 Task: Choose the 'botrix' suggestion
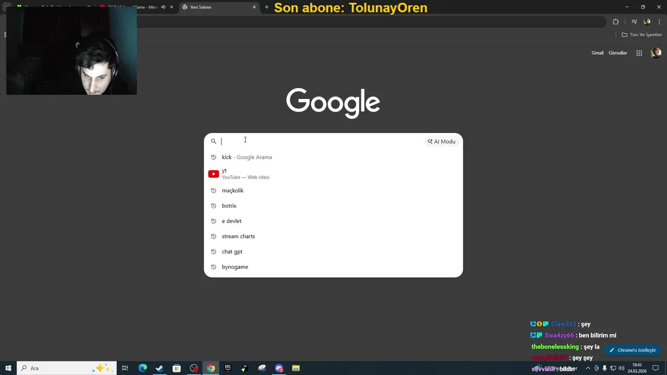pos(333,206)
